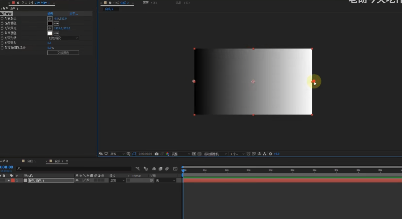This screenshot has width=402, height=219.
Task: Toggle transparency grid icon
Action: point(200,154)
